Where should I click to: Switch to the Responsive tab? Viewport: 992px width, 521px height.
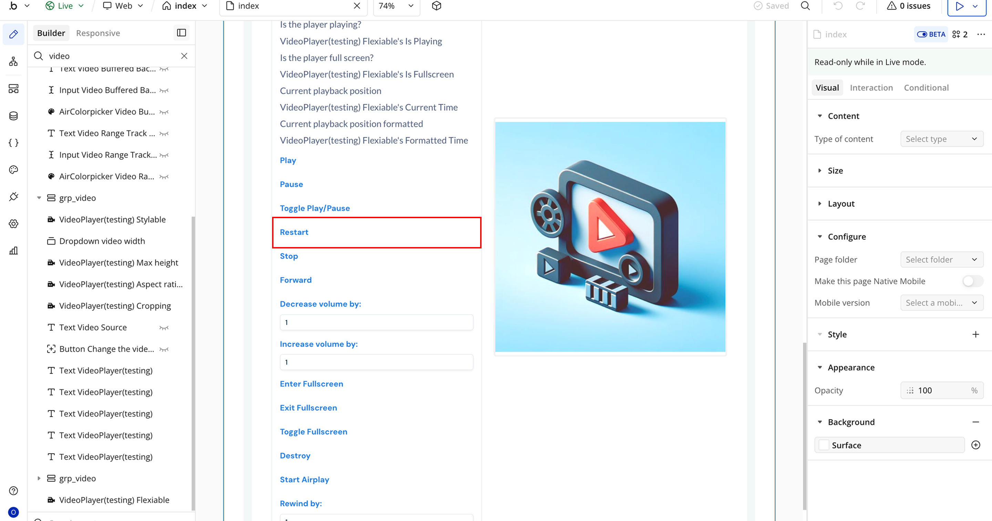point(98,33)
